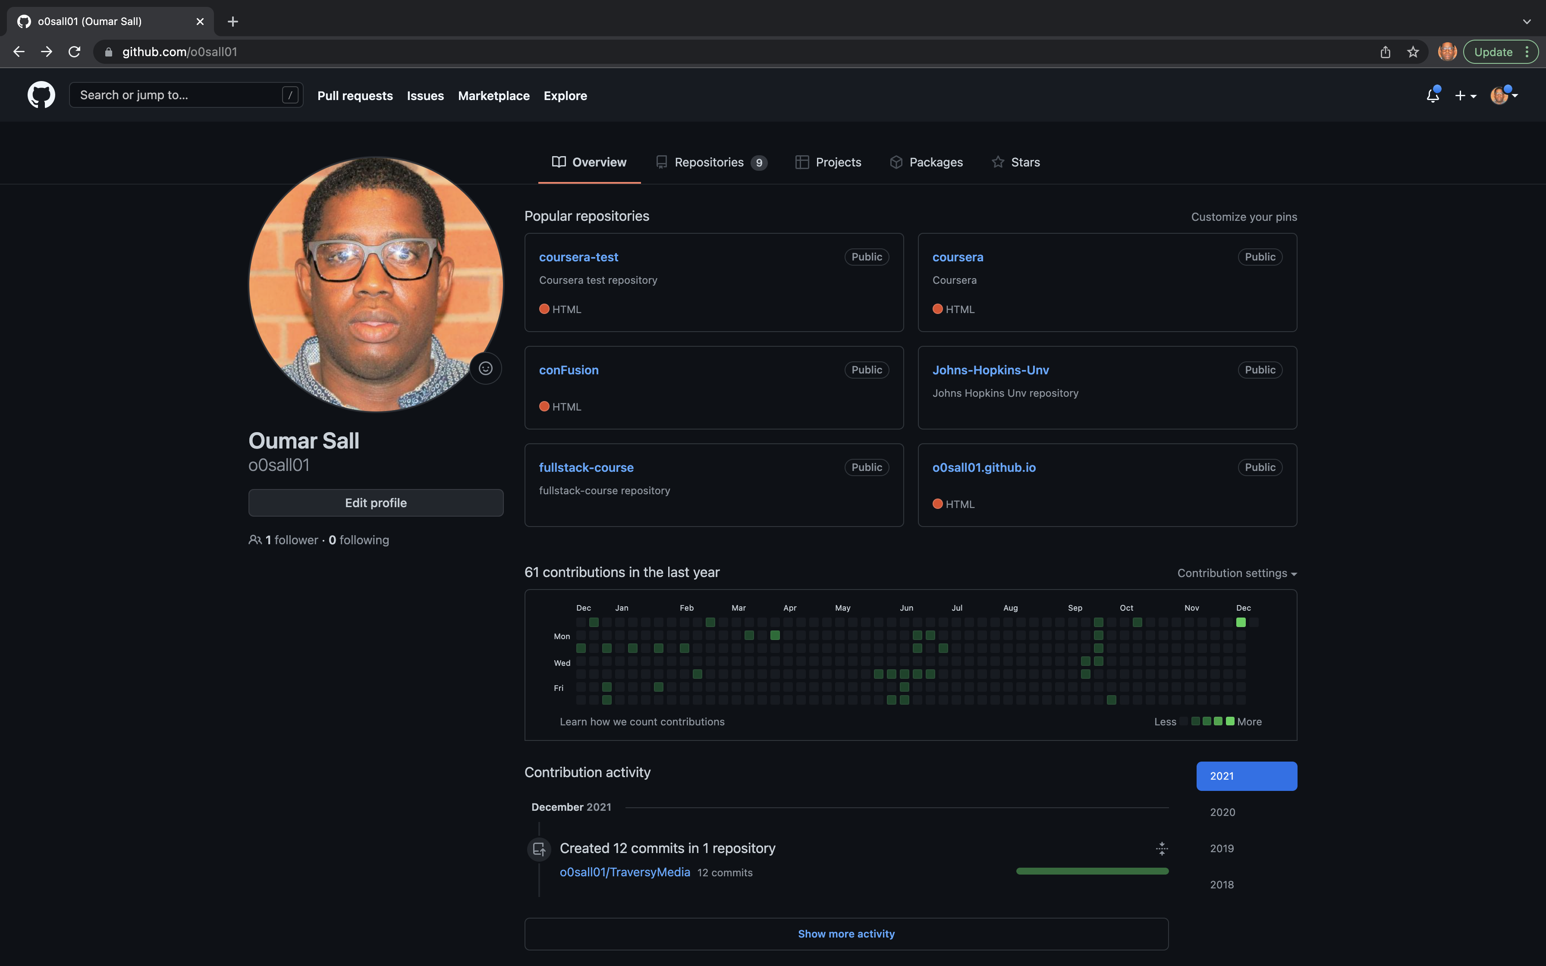
Task: Click the Chrome Update button
Action: tap(1493, 52)
